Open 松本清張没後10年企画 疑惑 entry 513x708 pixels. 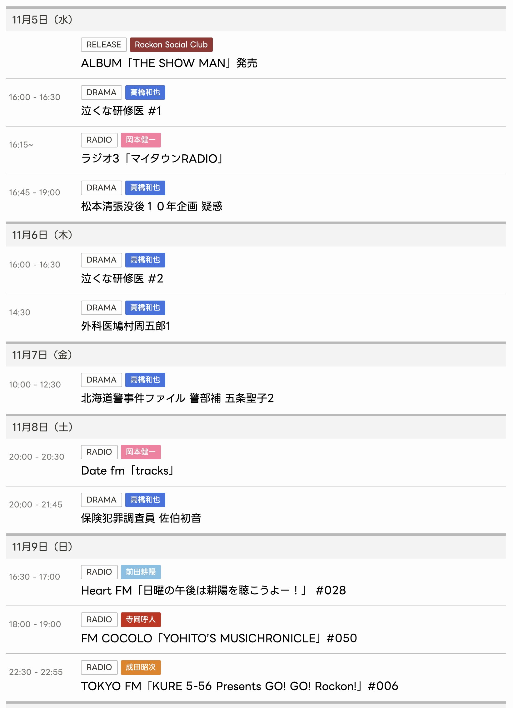[x=152, y=206]
